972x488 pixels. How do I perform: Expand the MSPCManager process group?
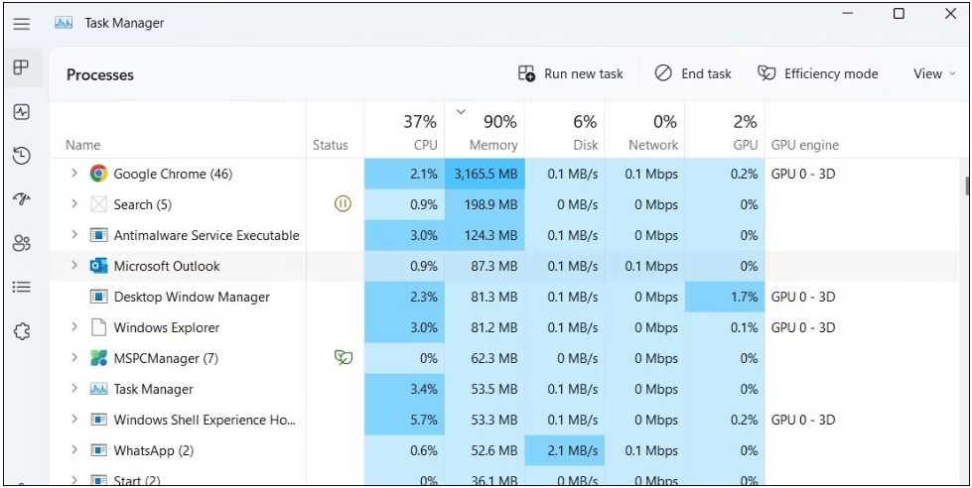(x=74, y=358)
